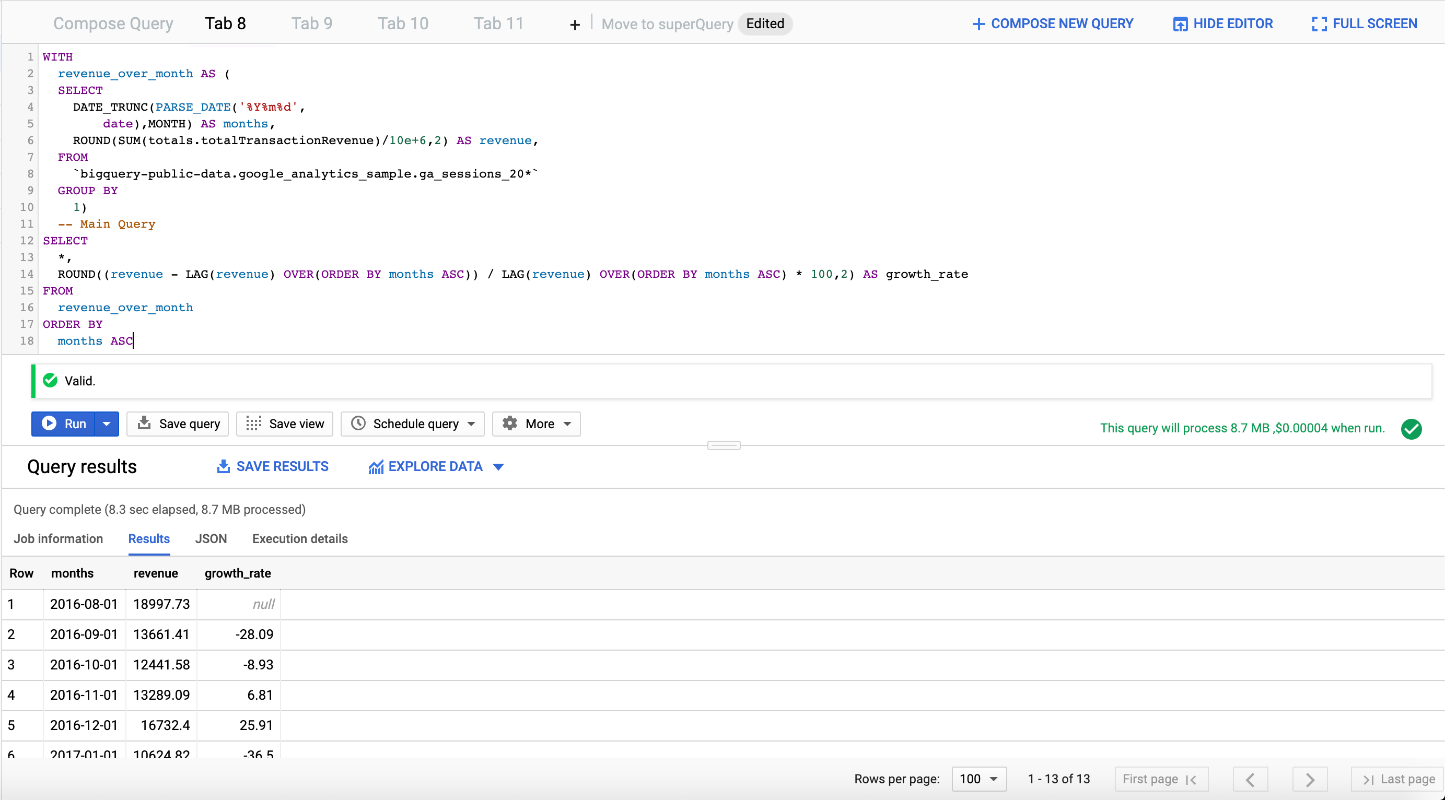
Task: Click the Save Results button
Action: (x=273, y=466)
